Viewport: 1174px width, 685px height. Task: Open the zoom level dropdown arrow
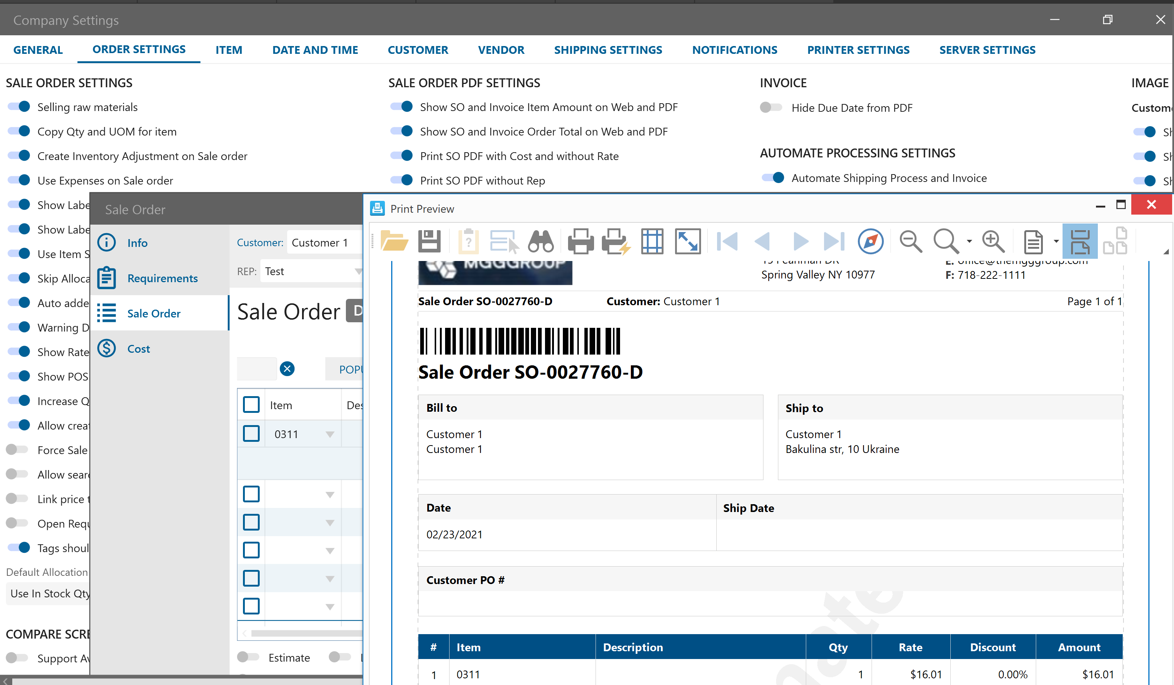(970, 241)
